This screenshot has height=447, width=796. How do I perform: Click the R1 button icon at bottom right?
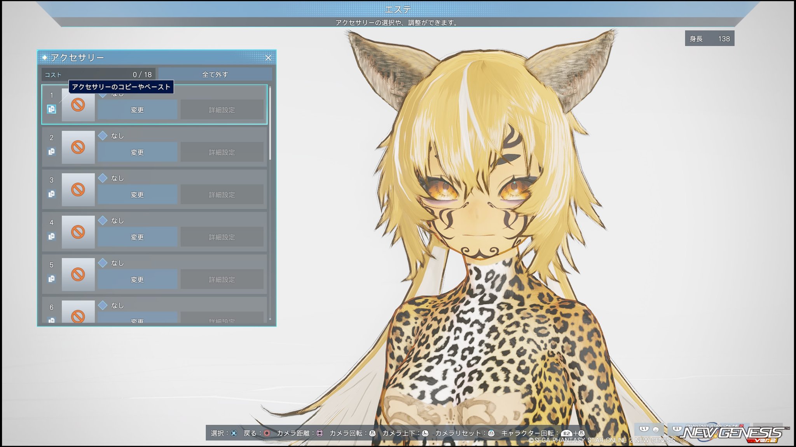[677, 429]
